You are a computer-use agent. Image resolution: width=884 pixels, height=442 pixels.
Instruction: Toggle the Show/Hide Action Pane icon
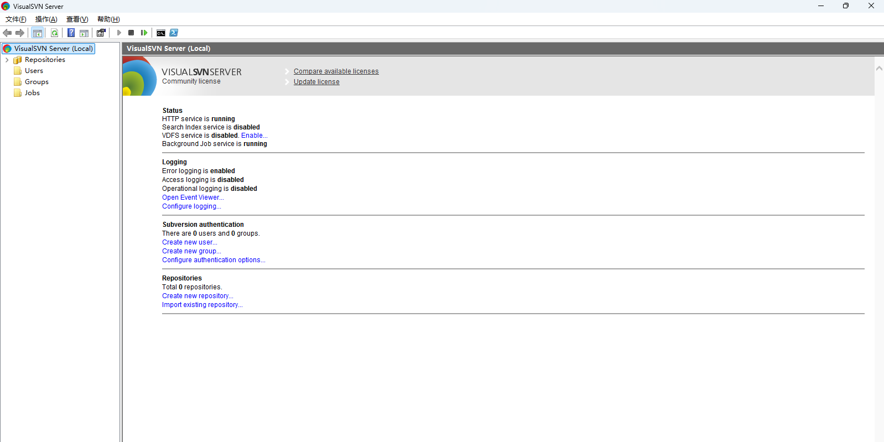pos(84,33)
